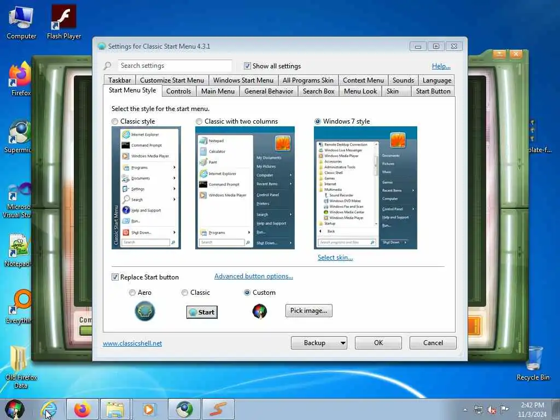Image resolution: width=560 pixels, height=420 pixels.
Task: Open the Flash Player desktop shortcut
Action: [x=63, y=22]
